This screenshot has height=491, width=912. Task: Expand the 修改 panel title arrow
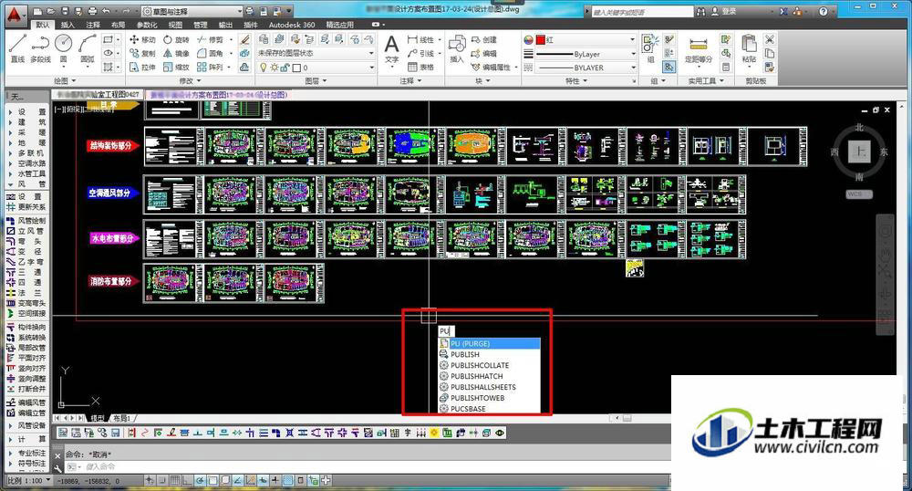[x=199, y=81]
